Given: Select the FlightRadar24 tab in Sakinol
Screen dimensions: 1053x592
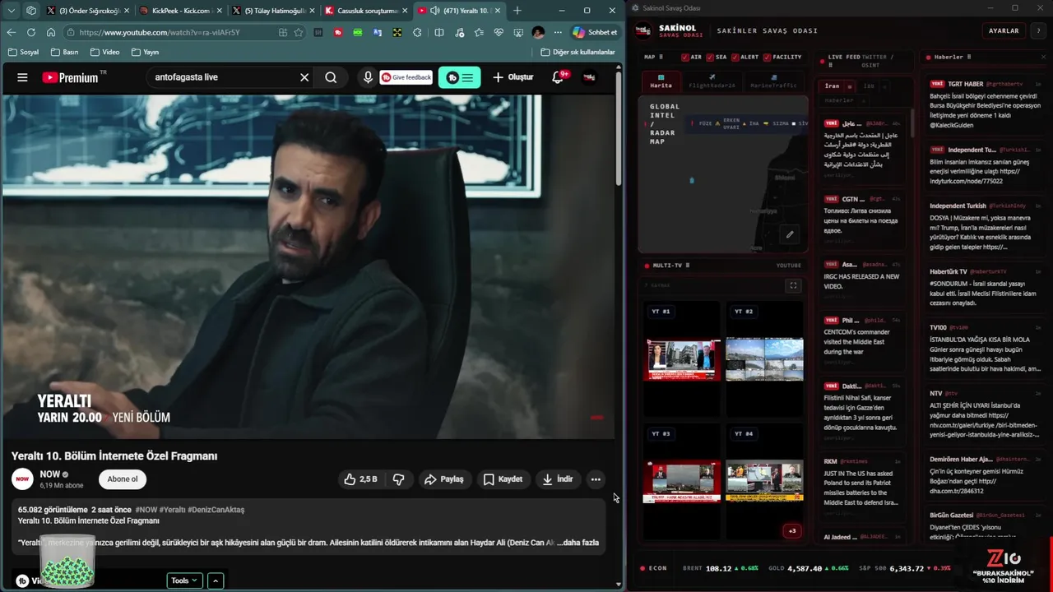Looking at the screenshot, I should coord(712,81).
